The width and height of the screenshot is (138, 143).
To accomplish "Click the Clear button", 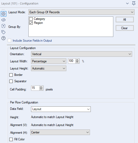I will click(125, 28).
